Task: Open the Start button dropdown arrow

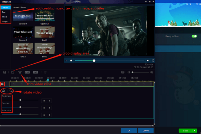Action: point(194,131)
